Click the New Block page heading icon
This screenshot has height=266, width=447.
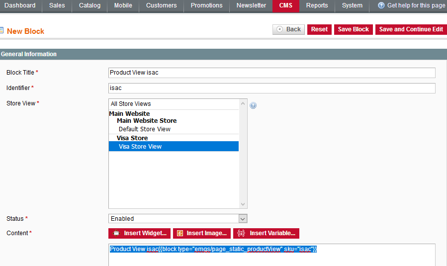coord(1,31)
